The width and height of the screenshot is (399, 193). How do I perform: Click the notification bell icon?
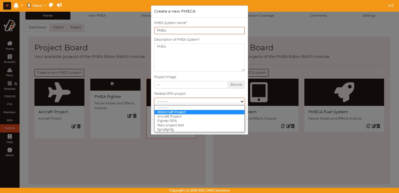point(16,5)
